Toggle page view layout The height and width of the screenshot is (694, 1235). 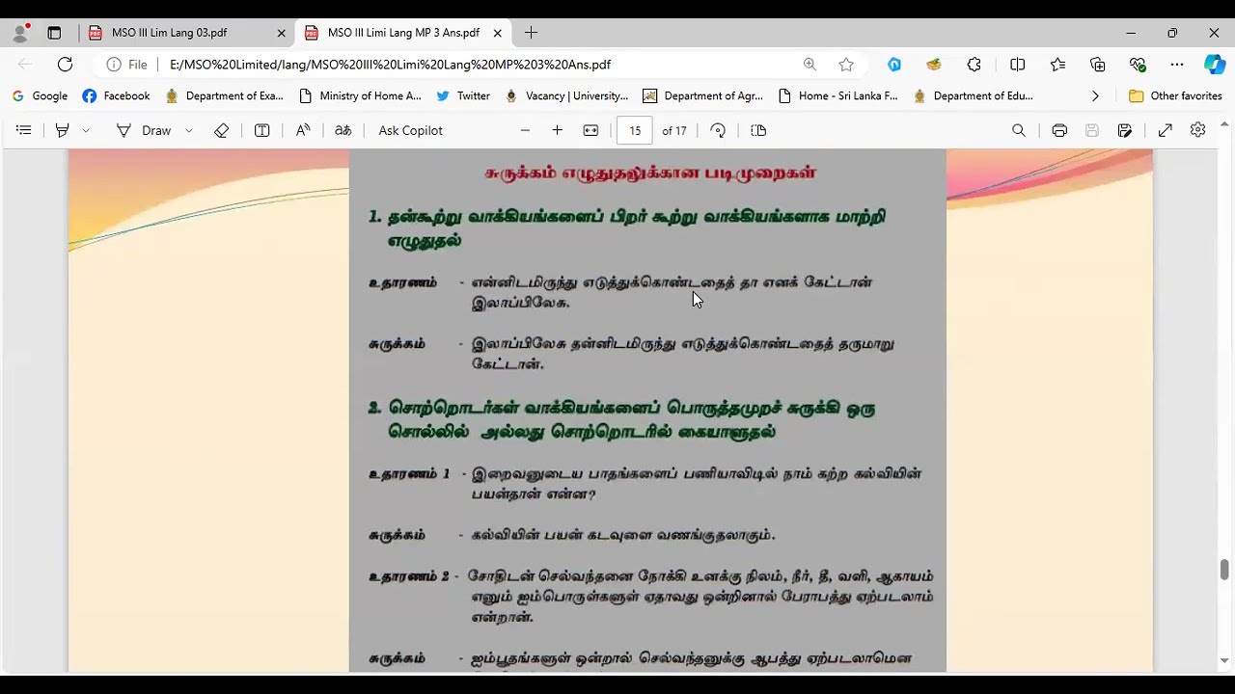pyautogui.click(x=758, y=130)
